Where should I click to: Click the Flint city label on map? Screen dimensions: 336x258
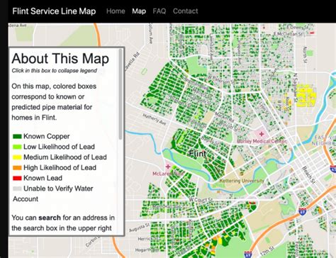[198, 154]
